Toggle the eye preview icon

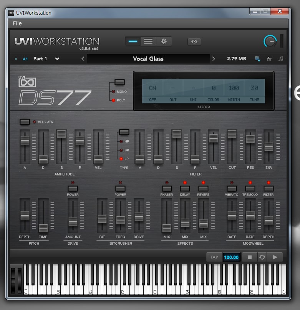[194, 41]
